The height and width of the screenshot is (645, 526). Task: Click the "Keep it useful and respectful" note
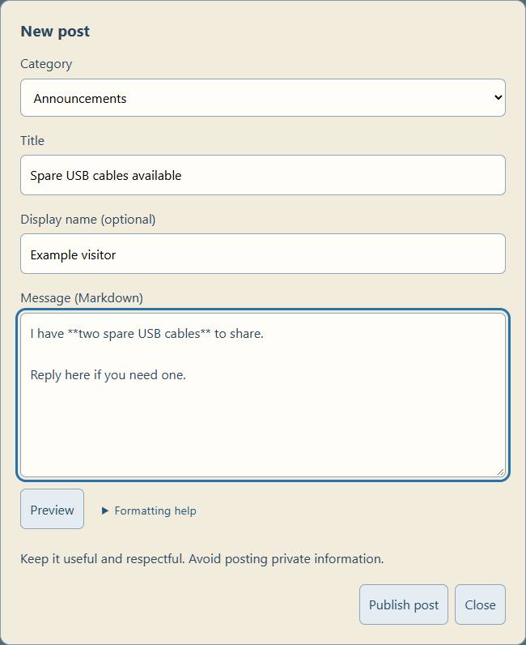click(x=202, y=559)
